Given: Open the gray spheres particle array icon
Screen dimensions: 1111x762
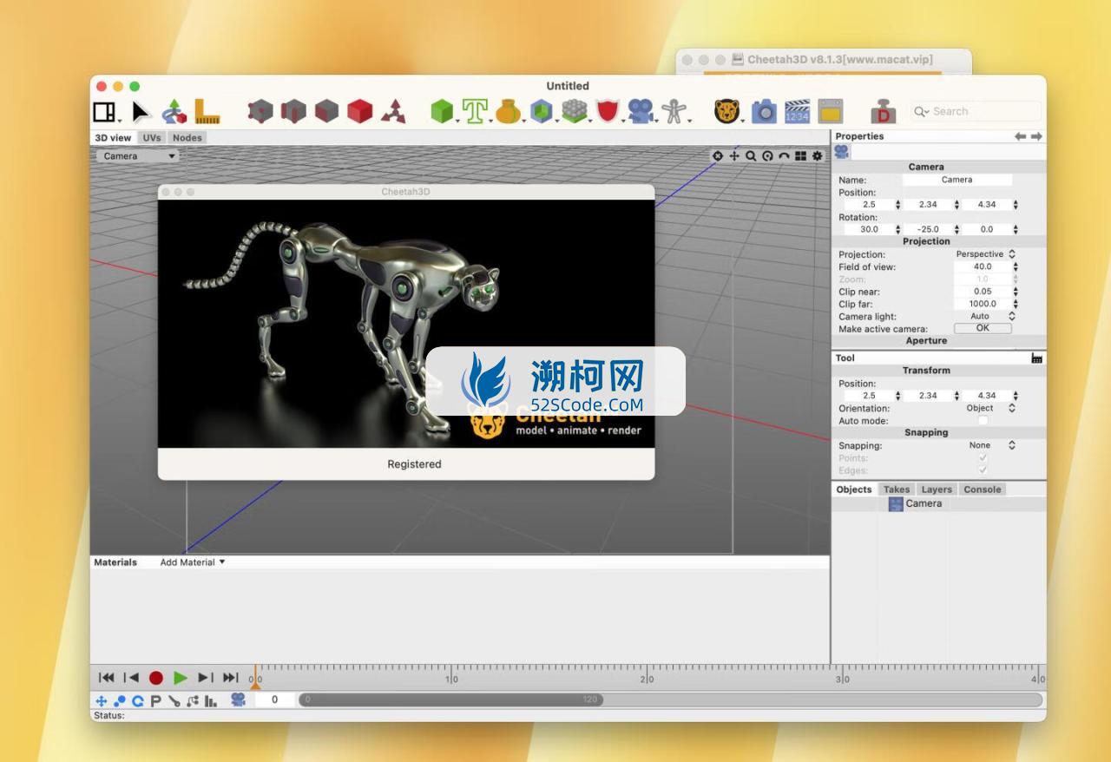Looking at the screenshot, I should (574, 111).
